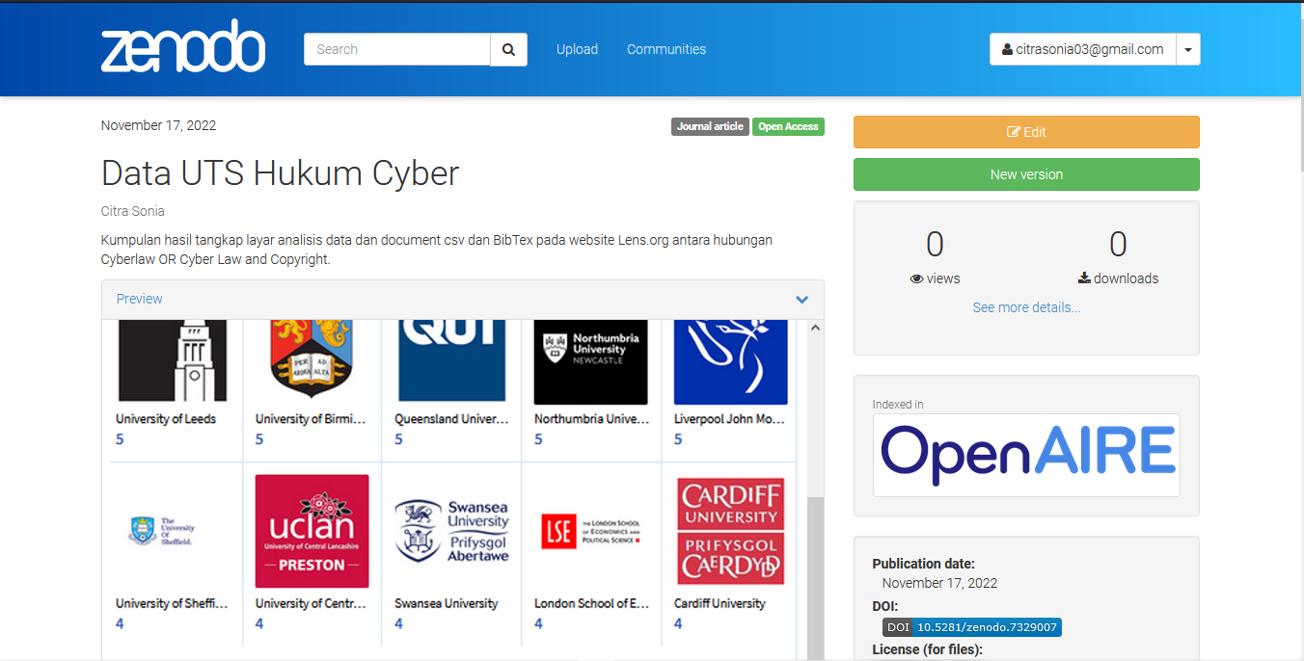
Task: Expand the user account dropdown caret
Action: (x=1188, y=49)
